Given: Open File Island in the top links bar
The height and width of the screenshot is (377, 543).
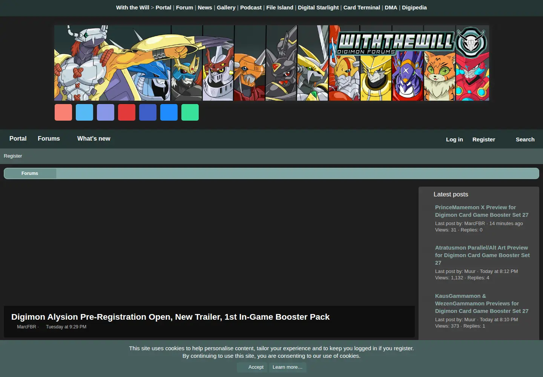Looking at the screenshot, I should coord(280,8).
